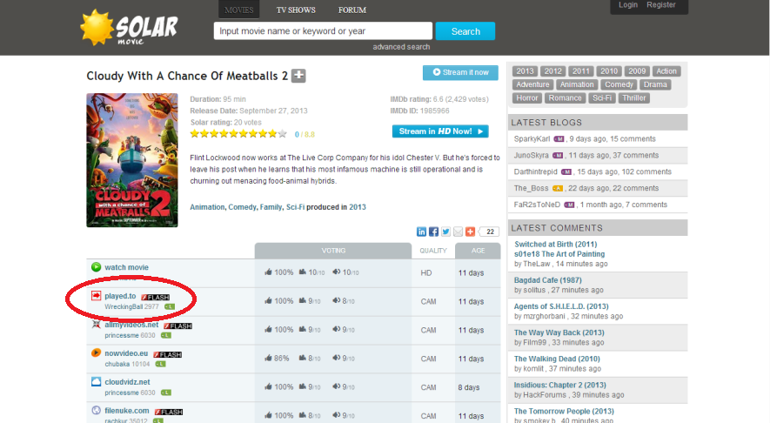This screenshot has height=423, width=770.
Task: Share on LinkedIn icon
Action: click(421, 232)
